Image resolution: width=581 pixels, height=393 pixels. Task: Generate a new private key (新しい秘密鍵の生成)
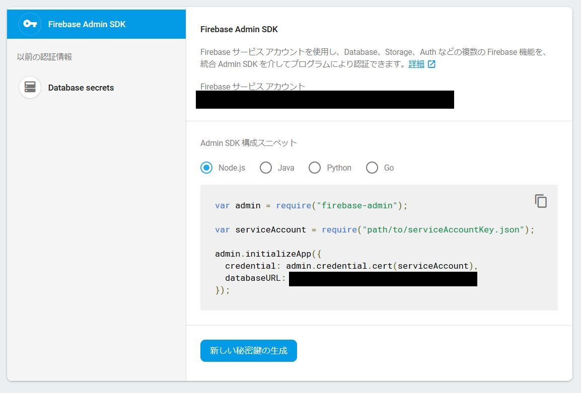click(x=249, y=350)
